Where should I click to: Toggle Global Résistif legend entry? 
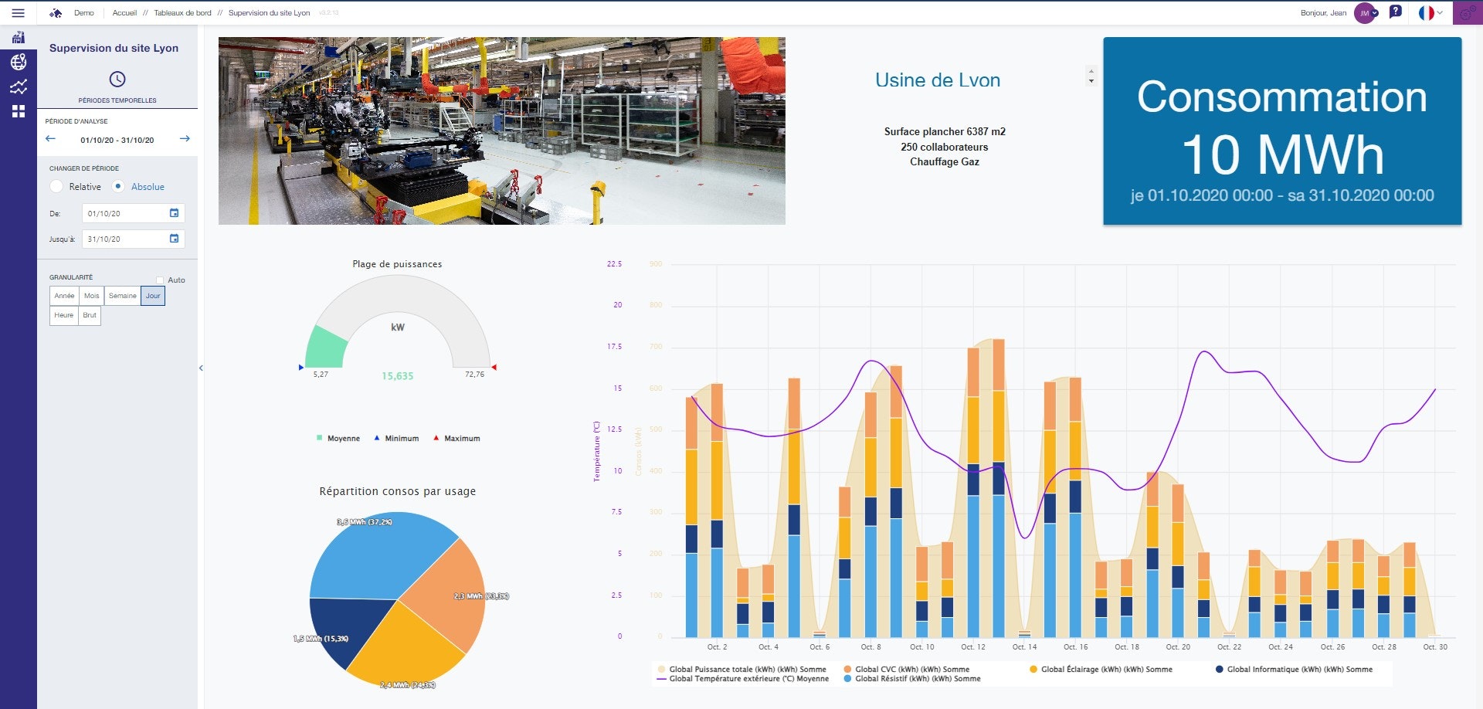[x=912, y=679]
